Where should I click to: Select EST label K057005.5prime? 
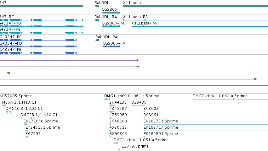pos(16,96)
